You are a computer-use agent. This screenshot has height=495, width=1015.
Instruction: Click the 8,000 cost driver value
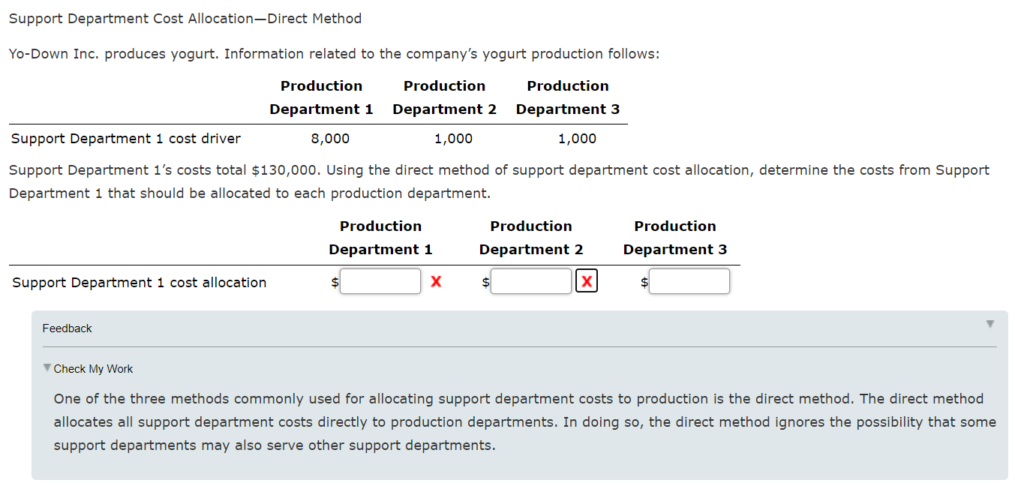coord(330,138)
